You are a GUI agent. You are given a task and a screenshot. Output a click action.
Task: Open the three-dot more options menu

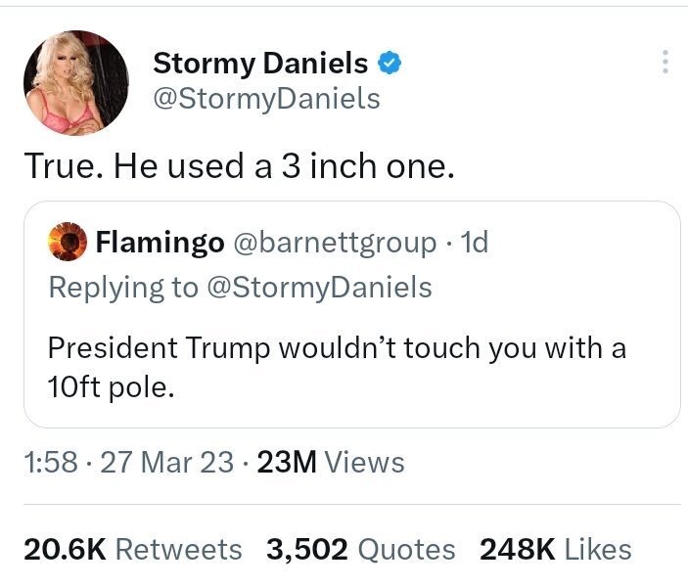click(665, 63)
